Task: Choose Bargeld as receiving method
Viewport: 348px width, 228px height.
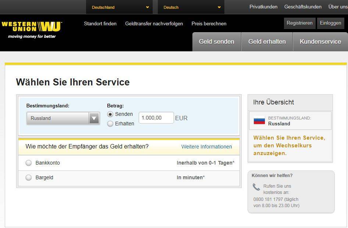Action: click(x=29, y=178)
